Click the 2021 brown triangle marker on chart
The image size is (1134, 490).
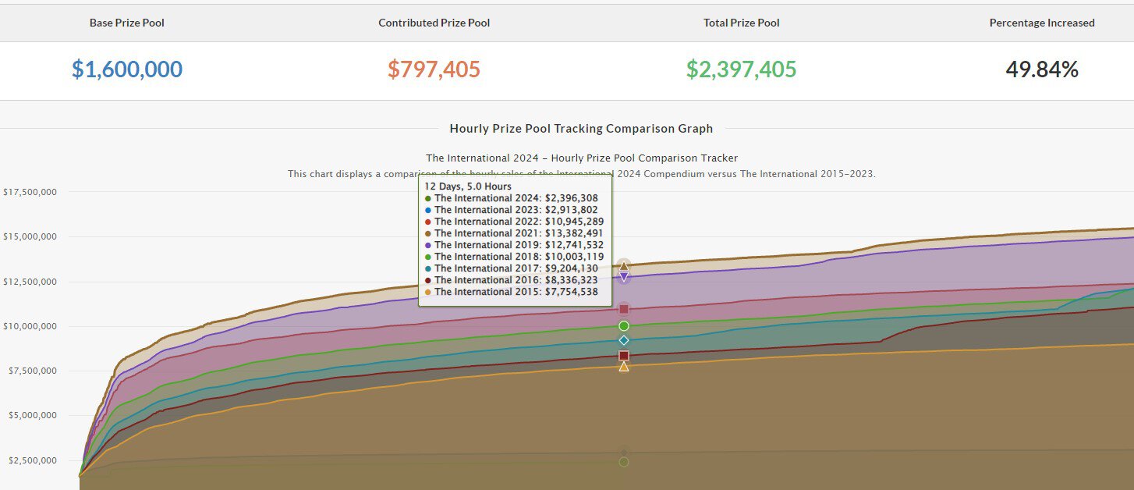pos(623,266)
